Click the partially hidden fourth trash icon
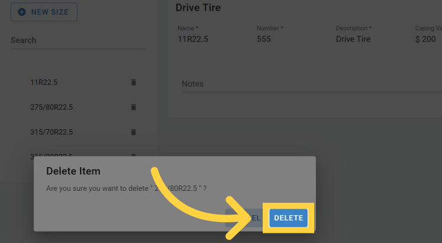The image size is (442, 243). click(133, 155)
